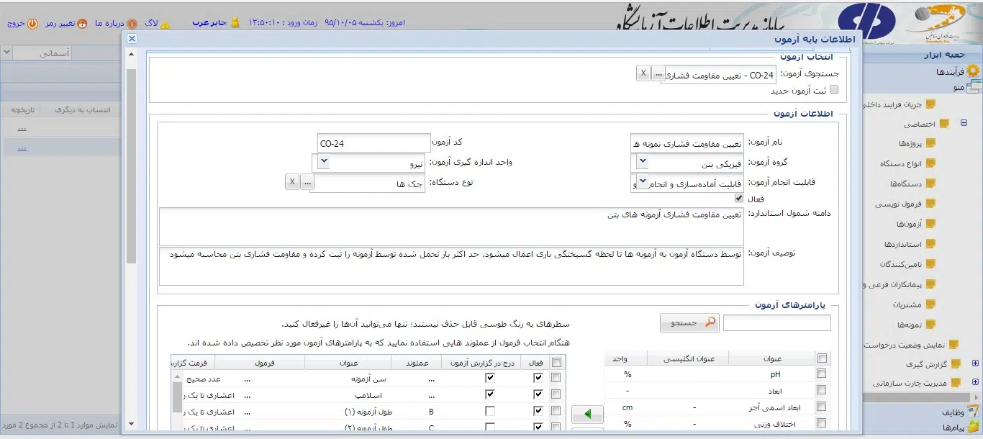Viewport: 983px width, 439px height.
Task: Click the وظایف tasks icon
Action: pyautogui.click(x=973, y=412)
